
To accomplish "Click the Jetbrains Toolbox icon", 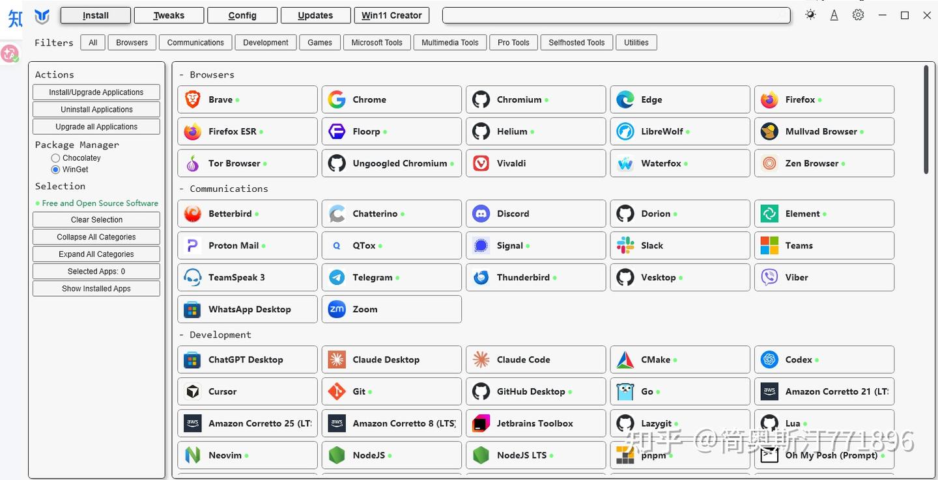I will [481, 423].
